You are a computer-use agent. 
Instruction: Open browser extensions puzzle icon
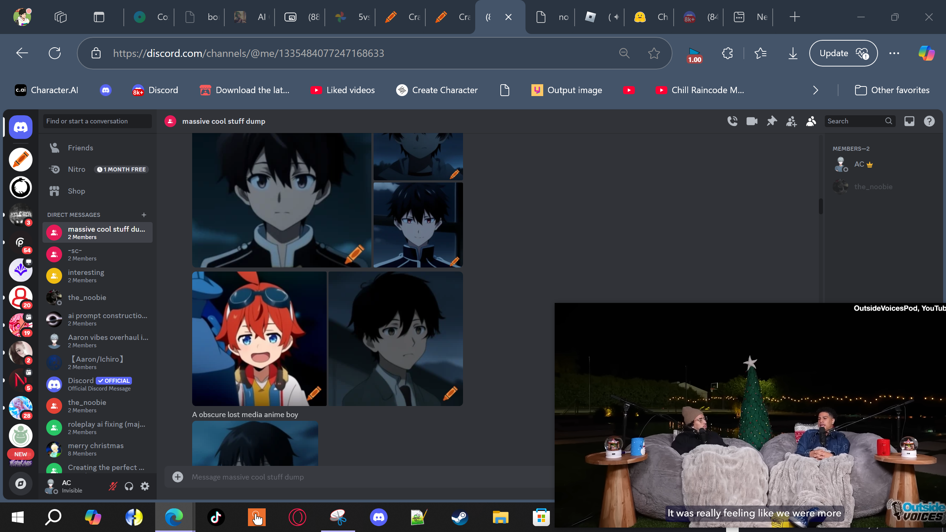[727, 53]
